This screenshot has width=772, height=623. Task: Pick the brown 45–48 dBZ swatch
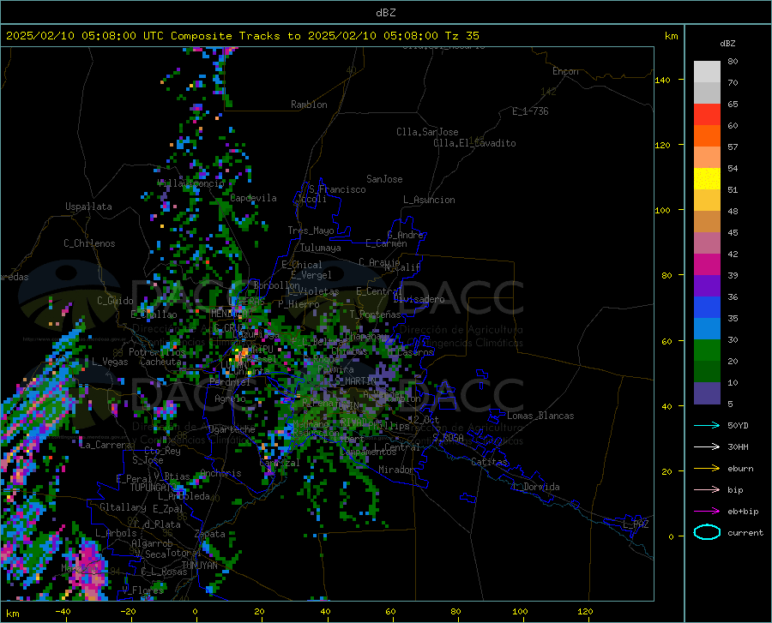707,222
